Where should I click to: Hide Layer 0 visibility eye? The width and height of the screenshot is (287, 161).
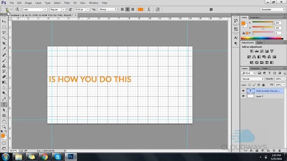(243, 96)
